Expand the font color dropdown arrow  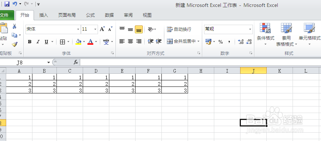96,42
